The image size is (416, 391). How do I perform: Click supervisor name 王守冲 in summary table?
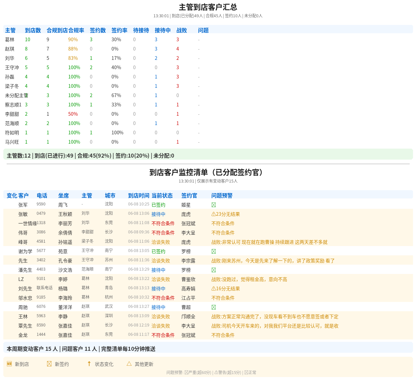(12, 67)
